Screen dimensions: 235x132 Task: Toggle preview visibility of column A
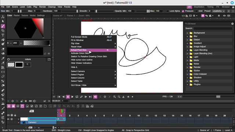pyautogui.click(x=8, y=119)
